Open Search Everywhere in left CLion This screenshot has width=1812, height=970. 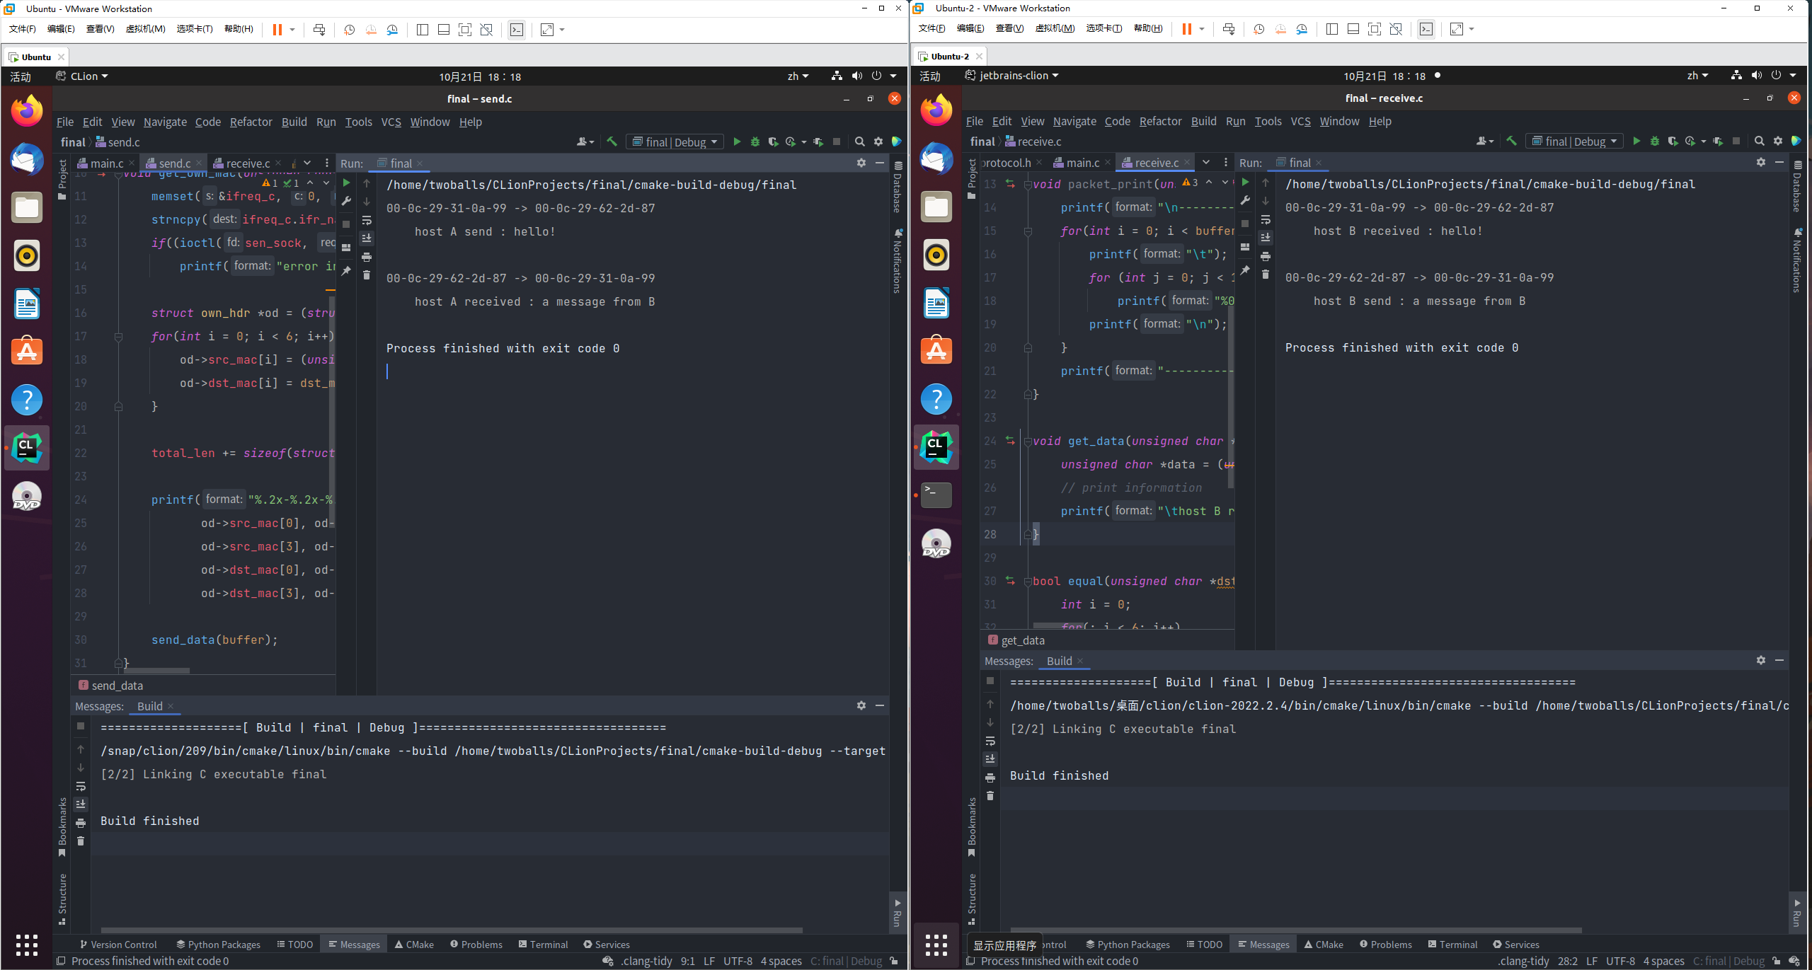pos(860,142)
